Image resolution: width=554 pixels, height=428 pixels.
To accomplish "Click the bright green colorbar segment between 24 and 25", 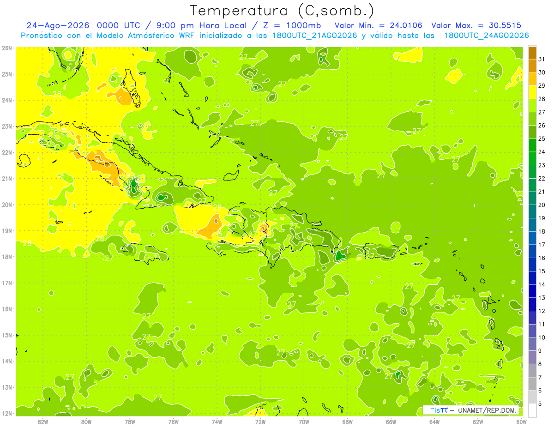I will tap(532, 145).
